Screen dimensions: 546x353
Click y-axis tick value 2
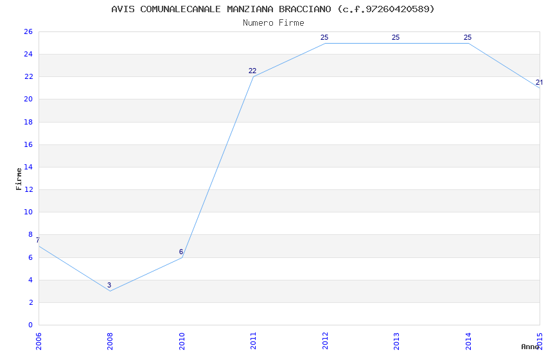(x=31, y=302)
